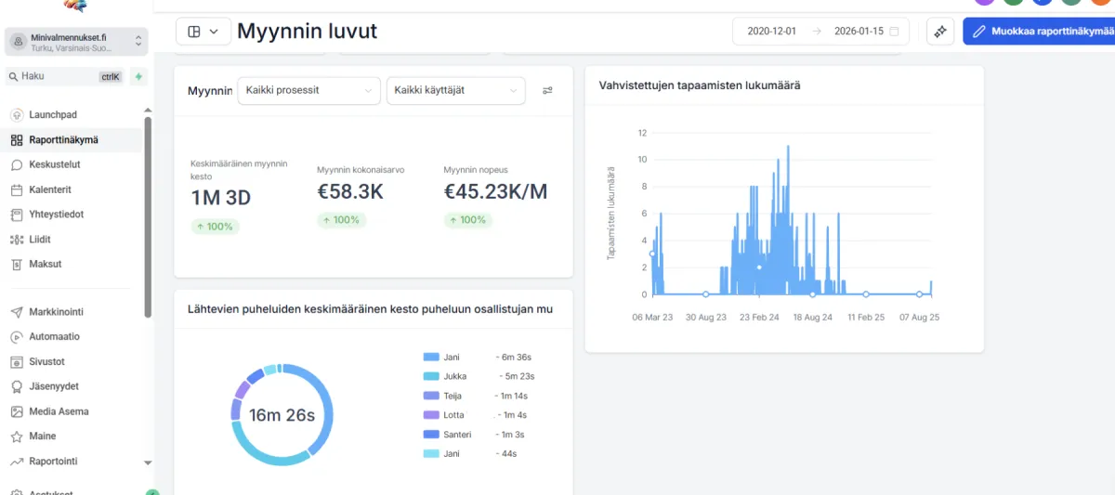Open the Launchpad sidebar icon
This screenshot has height=495, width=1115.
coord(17,115)
